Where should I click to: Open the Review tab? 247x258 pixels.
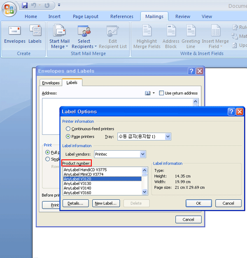pos(183,16)
